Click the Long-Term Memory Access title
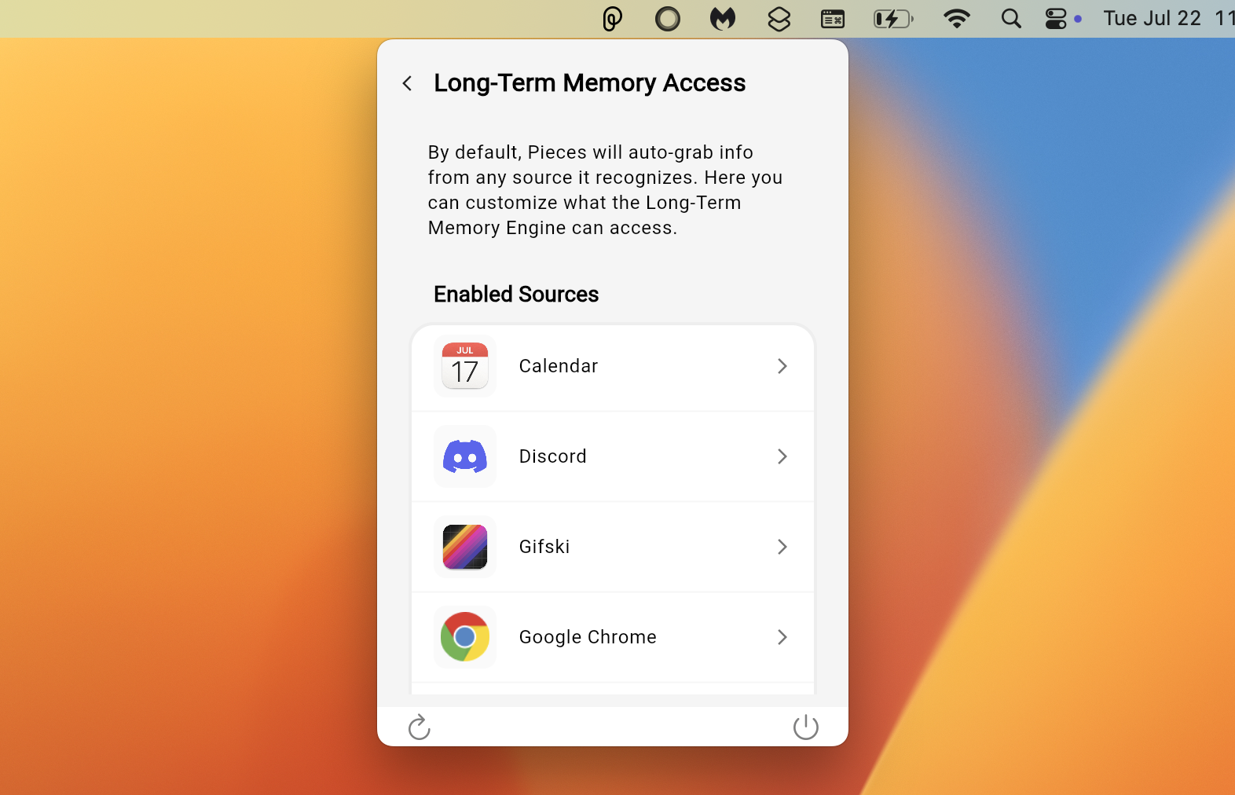Image resolution: width=1235 pixels, height=795 pixels. (x=589, y=83)
